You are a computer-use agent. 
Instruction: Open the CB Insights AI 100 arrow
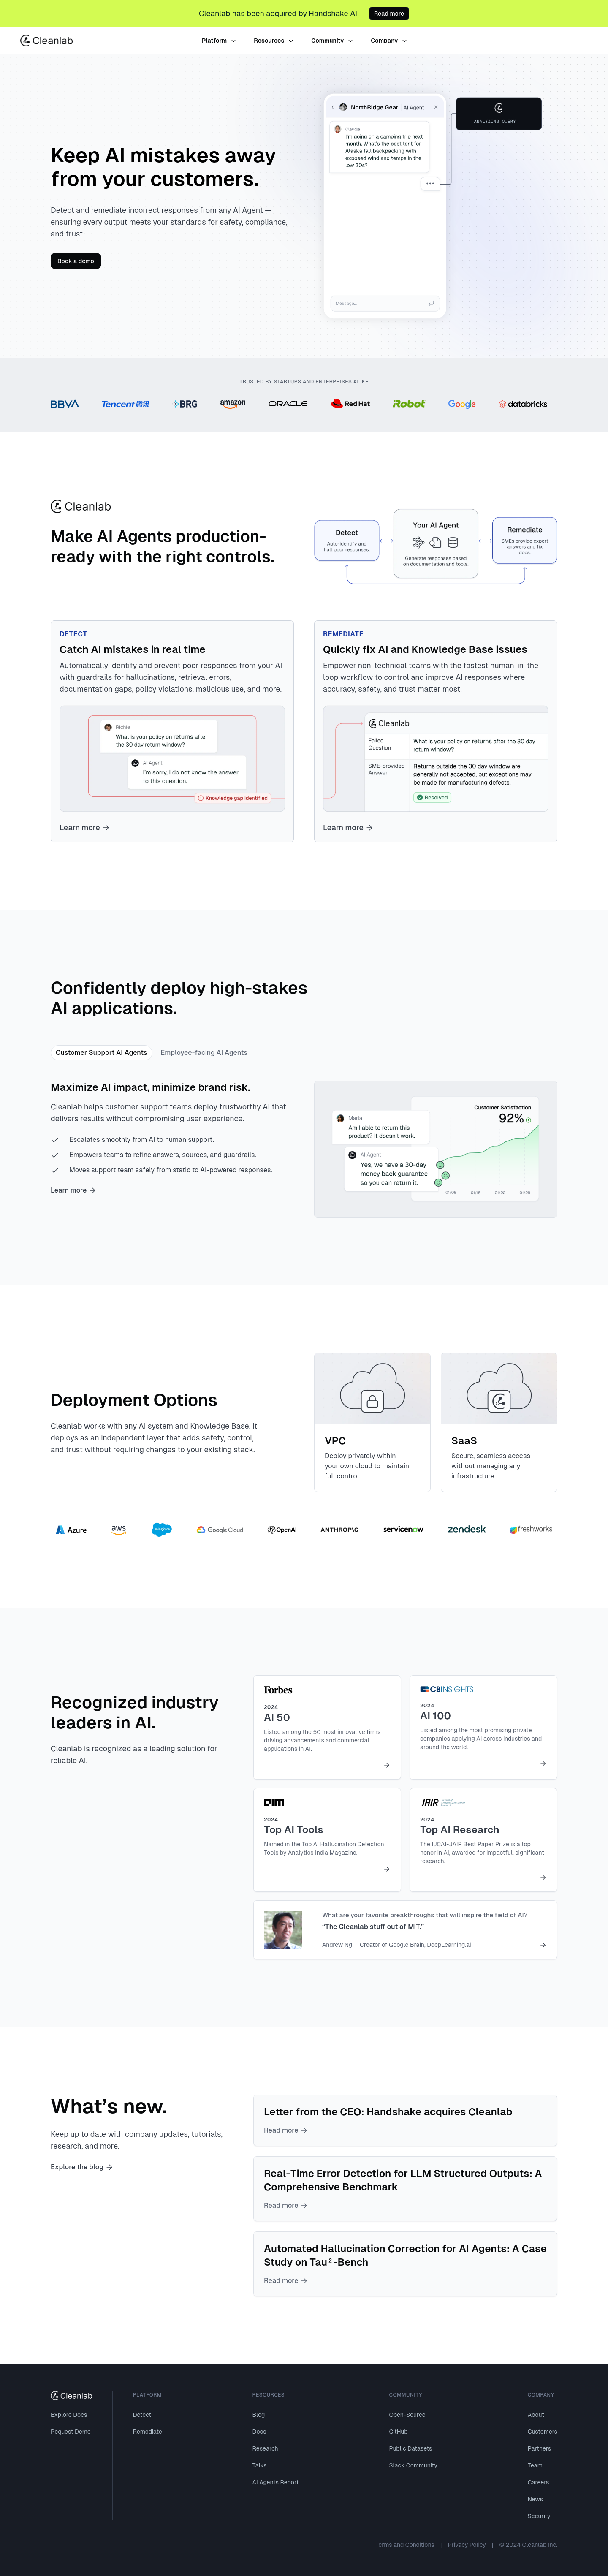tap(543, 1763)
